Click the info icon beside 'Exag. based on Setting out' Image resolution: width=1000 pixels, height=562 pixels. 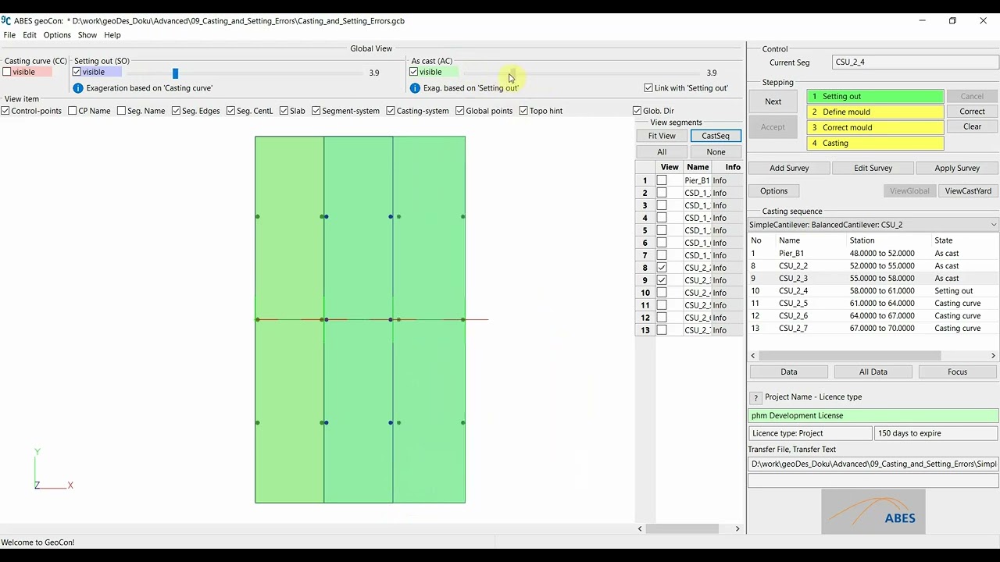click(416, 88)
